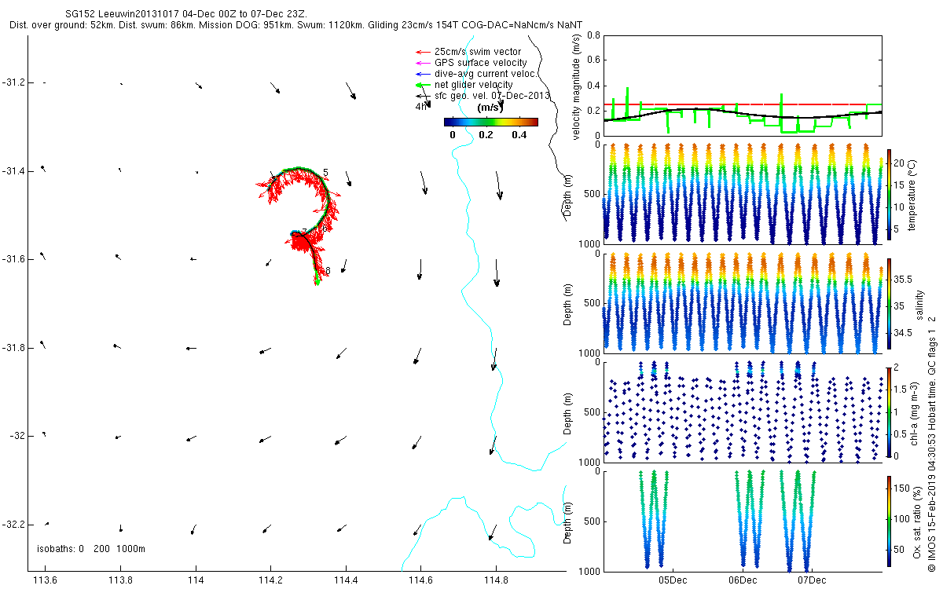Click the velocity magnitude axis label
This screenshot has height=589, width=943.
tap(576, 86)
